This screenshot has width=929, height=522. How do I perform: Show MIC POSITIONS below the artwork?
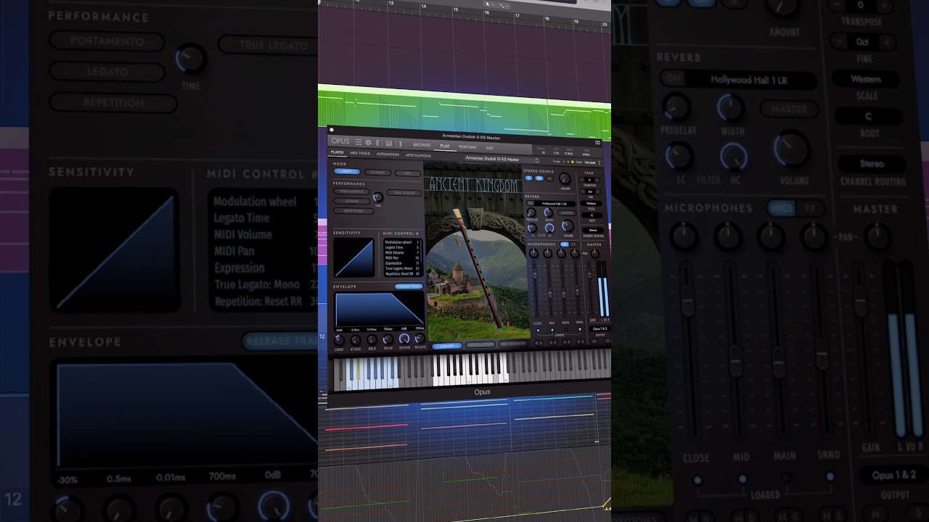tap(512, 344)
